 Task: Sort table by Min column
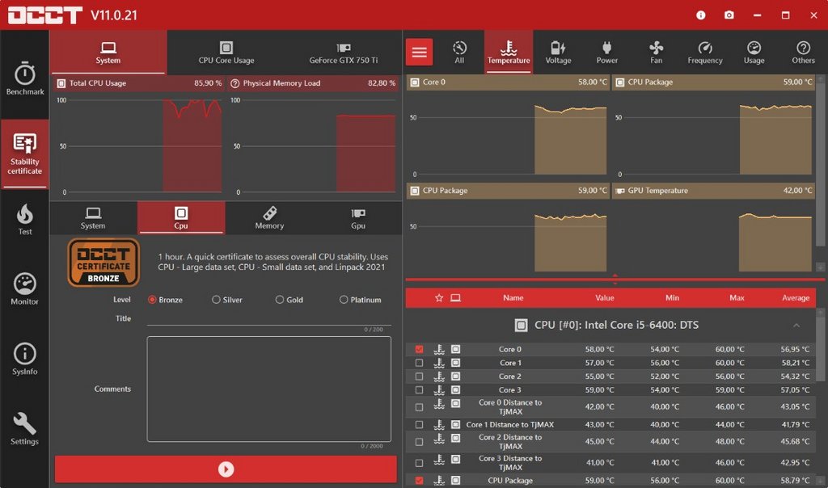672,298
